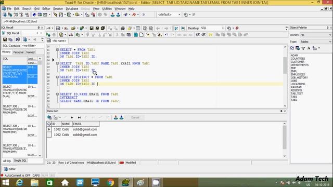
Task: Click the Execute statement green play icon
Action: (48, 35)
